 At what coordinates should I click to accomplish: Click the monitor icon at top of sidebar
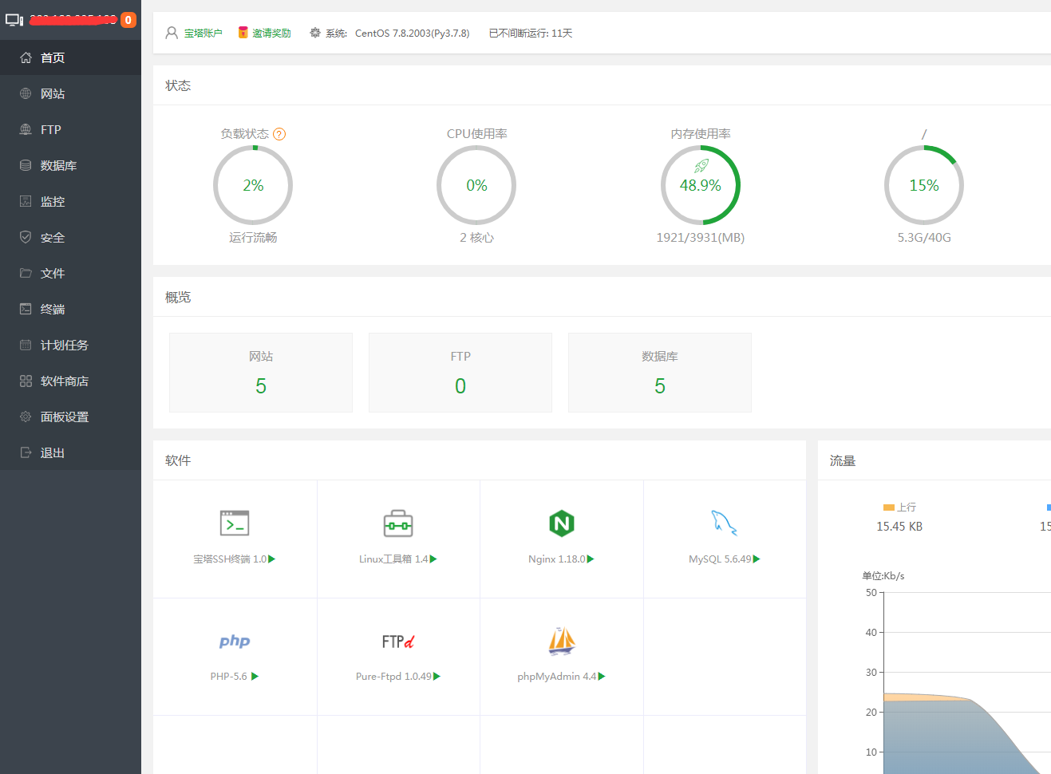14,20
